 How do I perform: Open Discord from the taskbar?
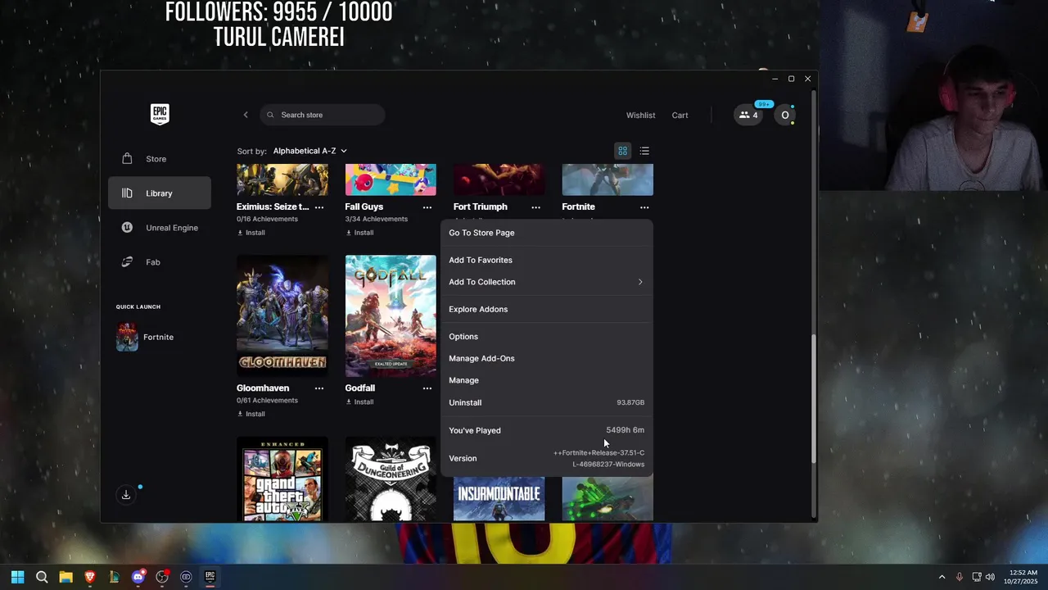click(138, 577)
